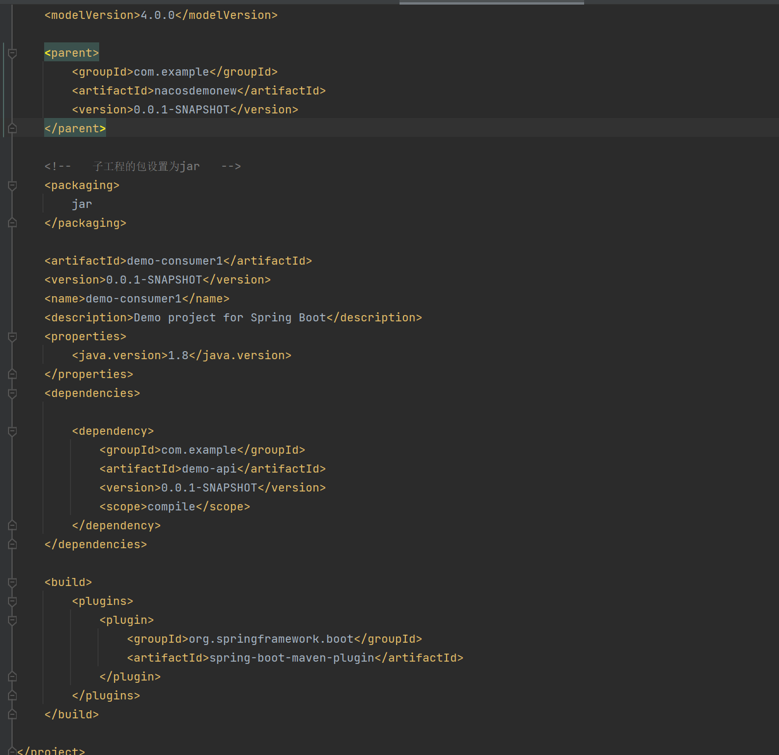This screenshot has height=755, width=779.
Task: Fold marker beside </plugin> closing tag
Action: point(12,677)
